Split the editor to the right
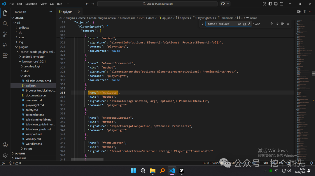The width and height of the screenshot is (315, 176). (304, 12)
